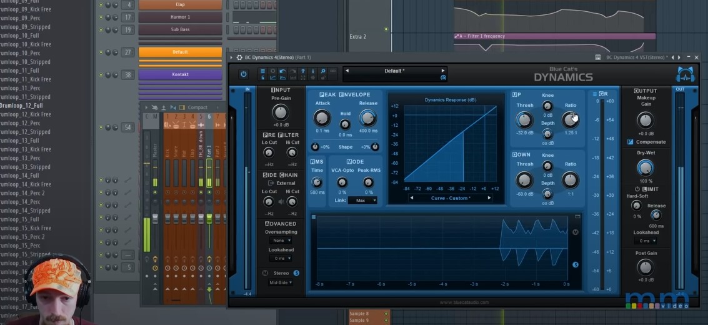Select the Sub Bass channel button
This screenshot has height=325, width=708.
coord(180,30)
